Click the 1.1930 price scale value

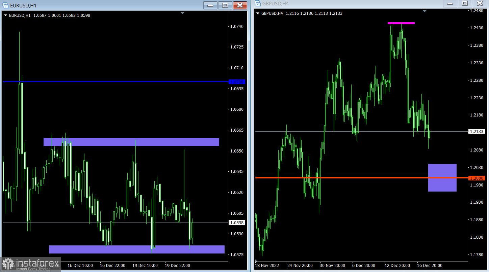476,202
